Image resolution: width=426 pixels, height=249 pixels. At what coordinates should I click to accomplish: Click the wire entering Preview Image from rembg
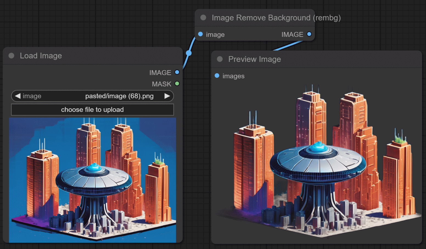[288, 46]
